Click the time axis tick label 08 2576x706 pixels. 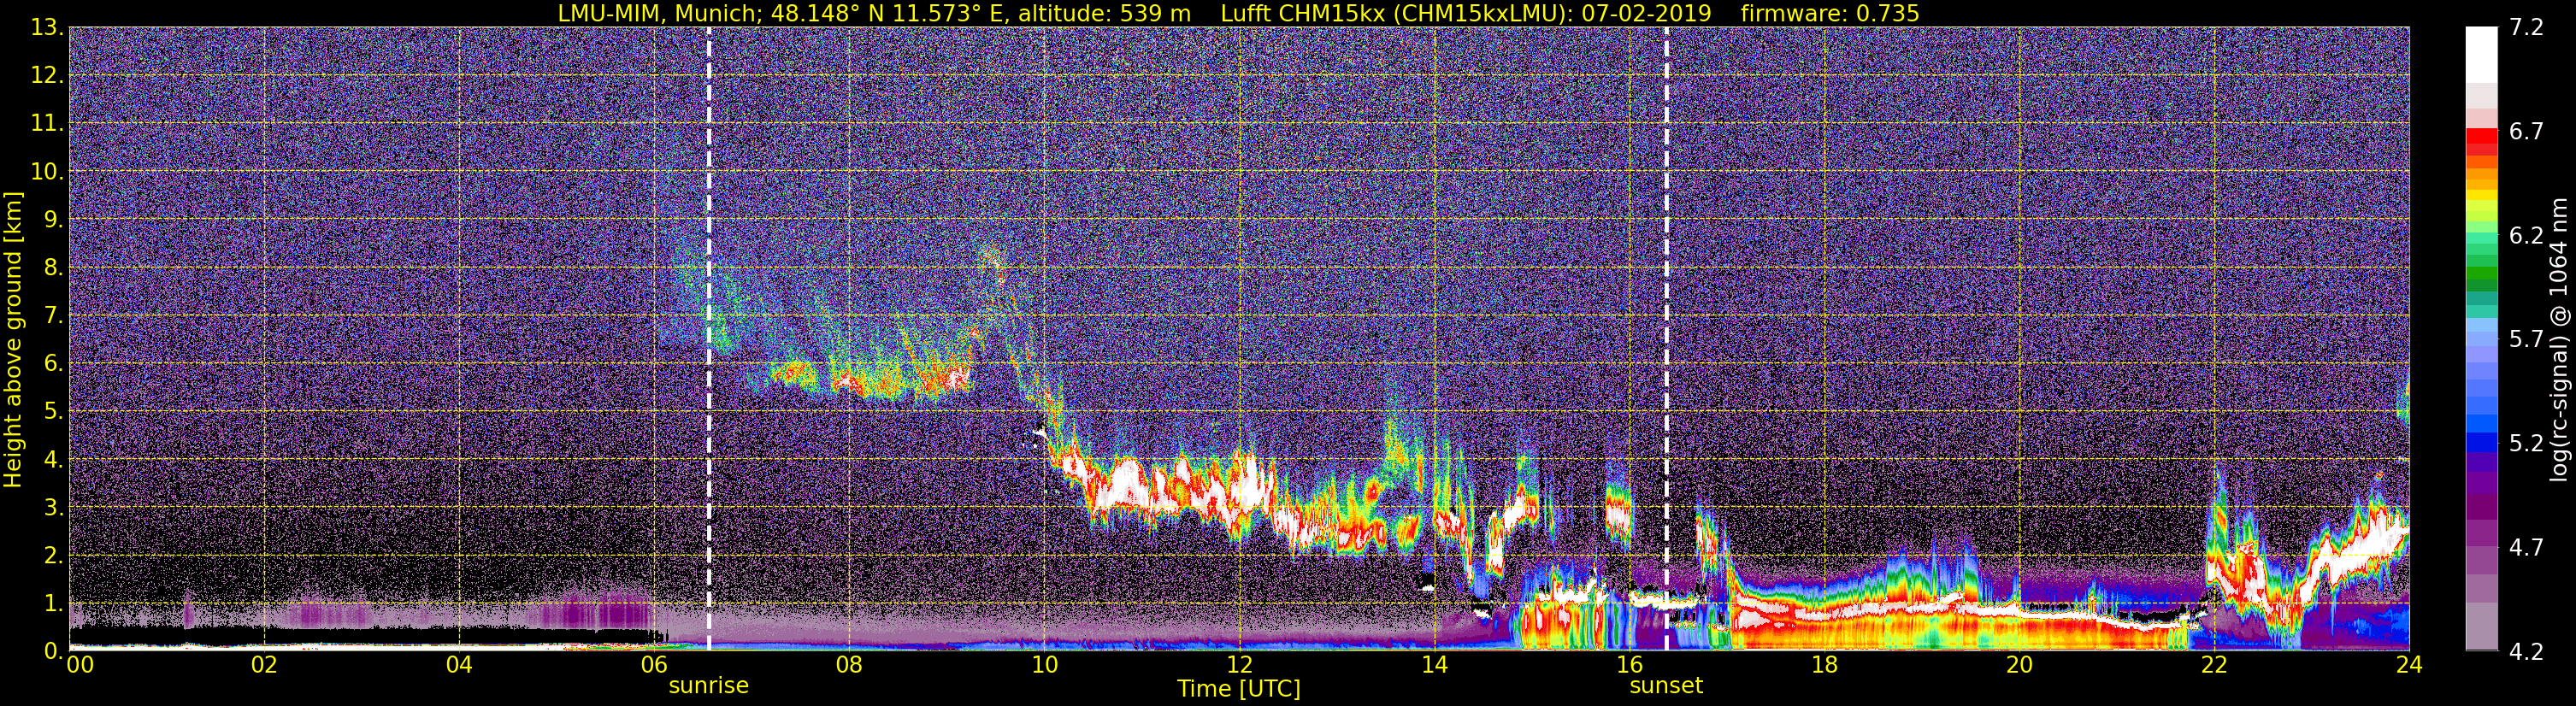(849, 665)
